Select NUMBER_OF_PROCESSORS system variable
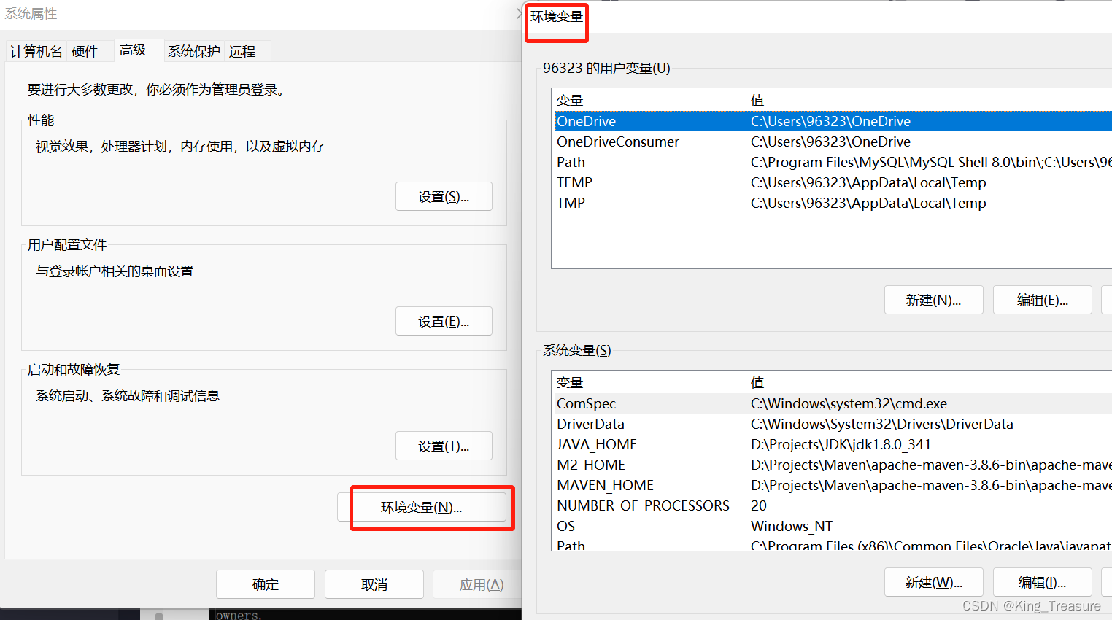Screen dimensions: 1112x620 point(833,505)
